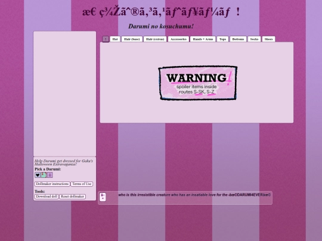Open the Shoes tab

tap(268, 39)
